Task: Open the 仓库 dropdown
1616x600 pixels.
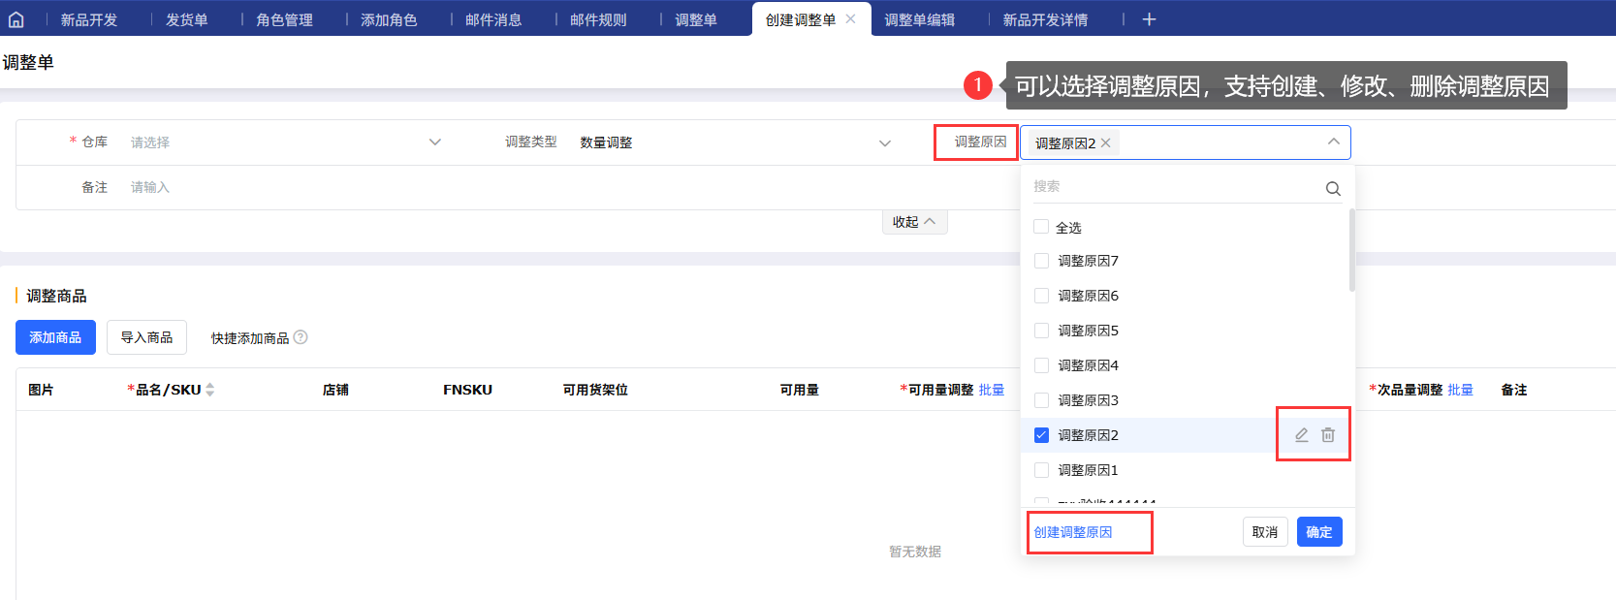Action: [x=286, y=142]
